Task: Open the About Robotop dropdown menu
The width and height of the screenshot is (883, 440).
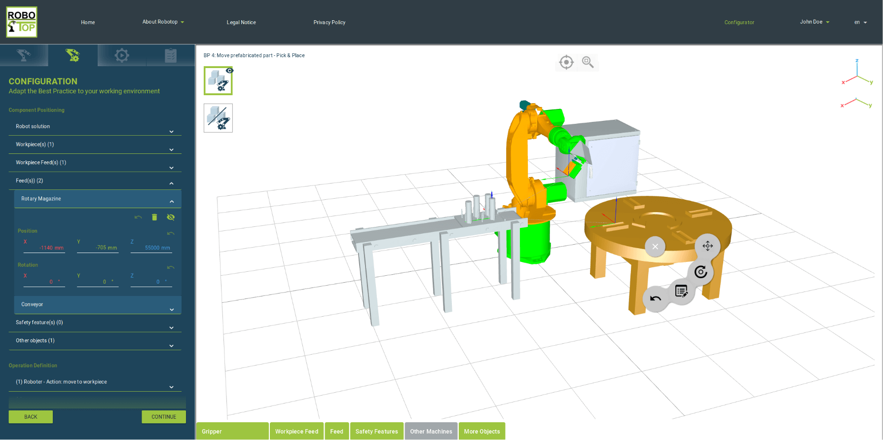Action: coord(163,22)
